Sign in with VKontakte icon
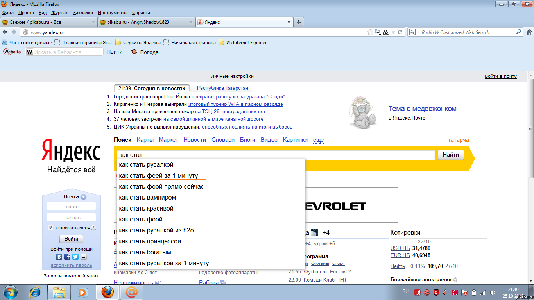534x300 pixels. pos(59,257)
